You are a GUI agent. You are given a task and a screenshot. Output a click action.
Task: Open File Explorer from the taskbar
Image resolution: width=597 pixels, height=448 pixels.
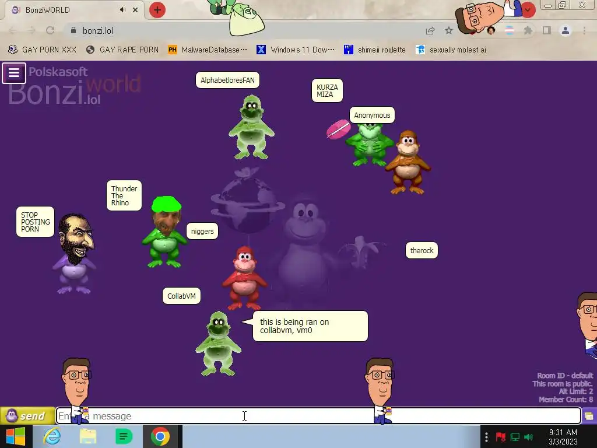[88, 436]
